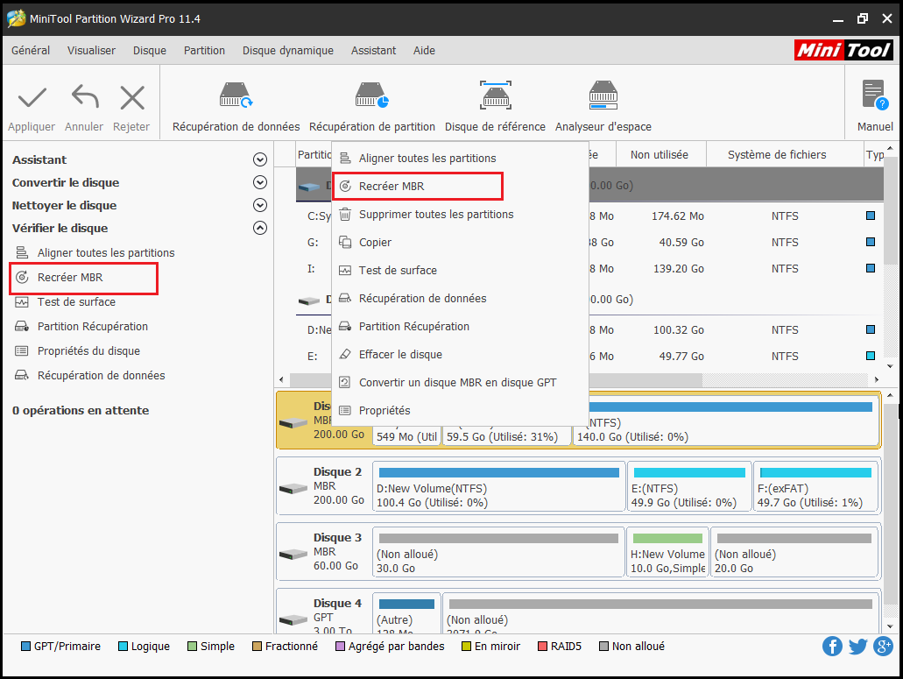Choose Test de surface in context menu
Screen dimensions: 903x679
(x=460, y=271)
